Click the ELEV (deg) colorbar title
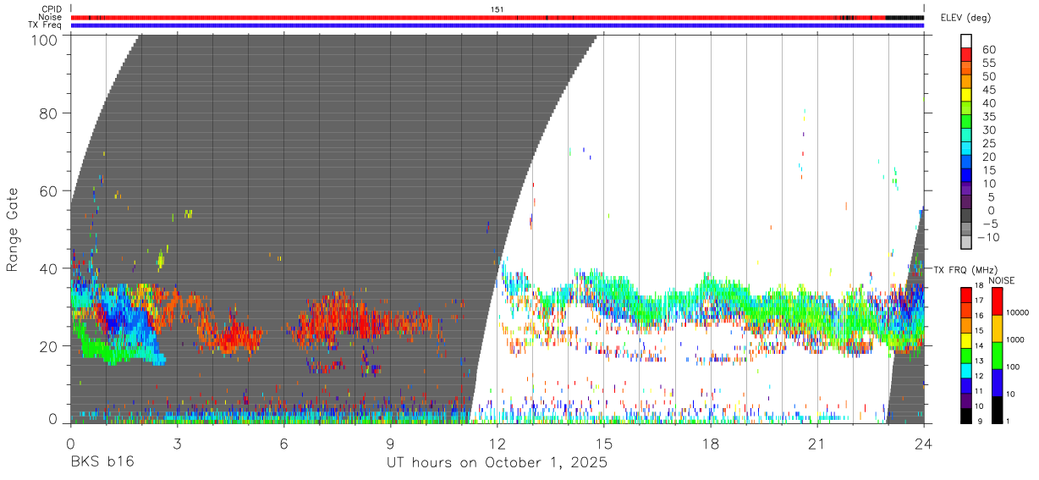Viewport: 1039px width, 480px height. coord(966,18)
